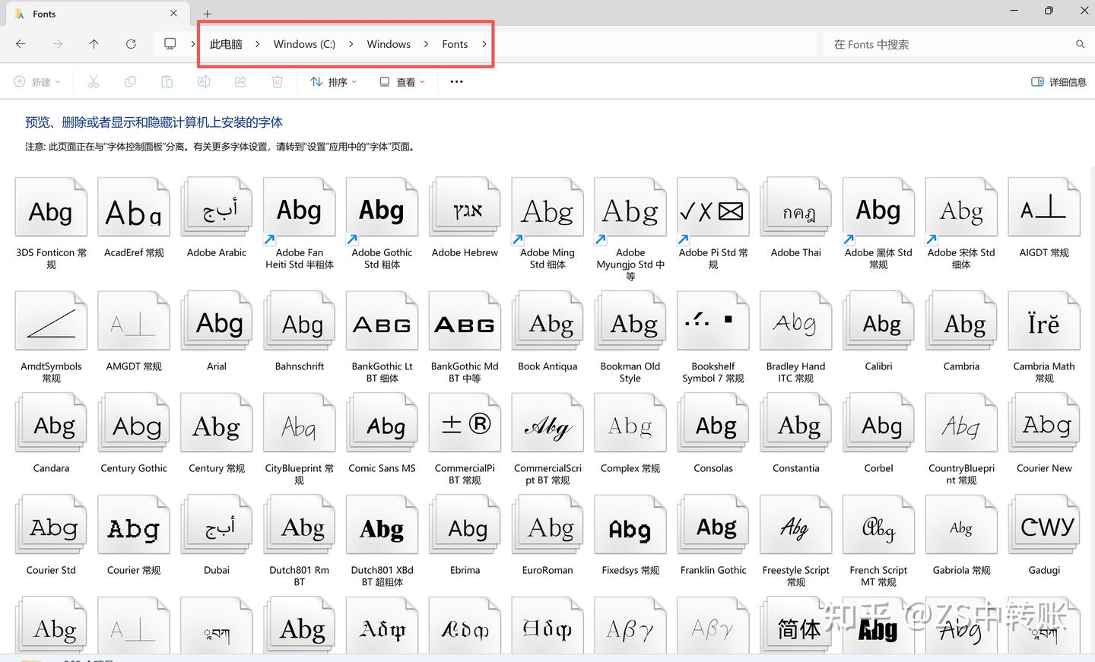Toggle the 详细信息 details pane
The width and height of the screenshot is (1095, 662).
1058,82
